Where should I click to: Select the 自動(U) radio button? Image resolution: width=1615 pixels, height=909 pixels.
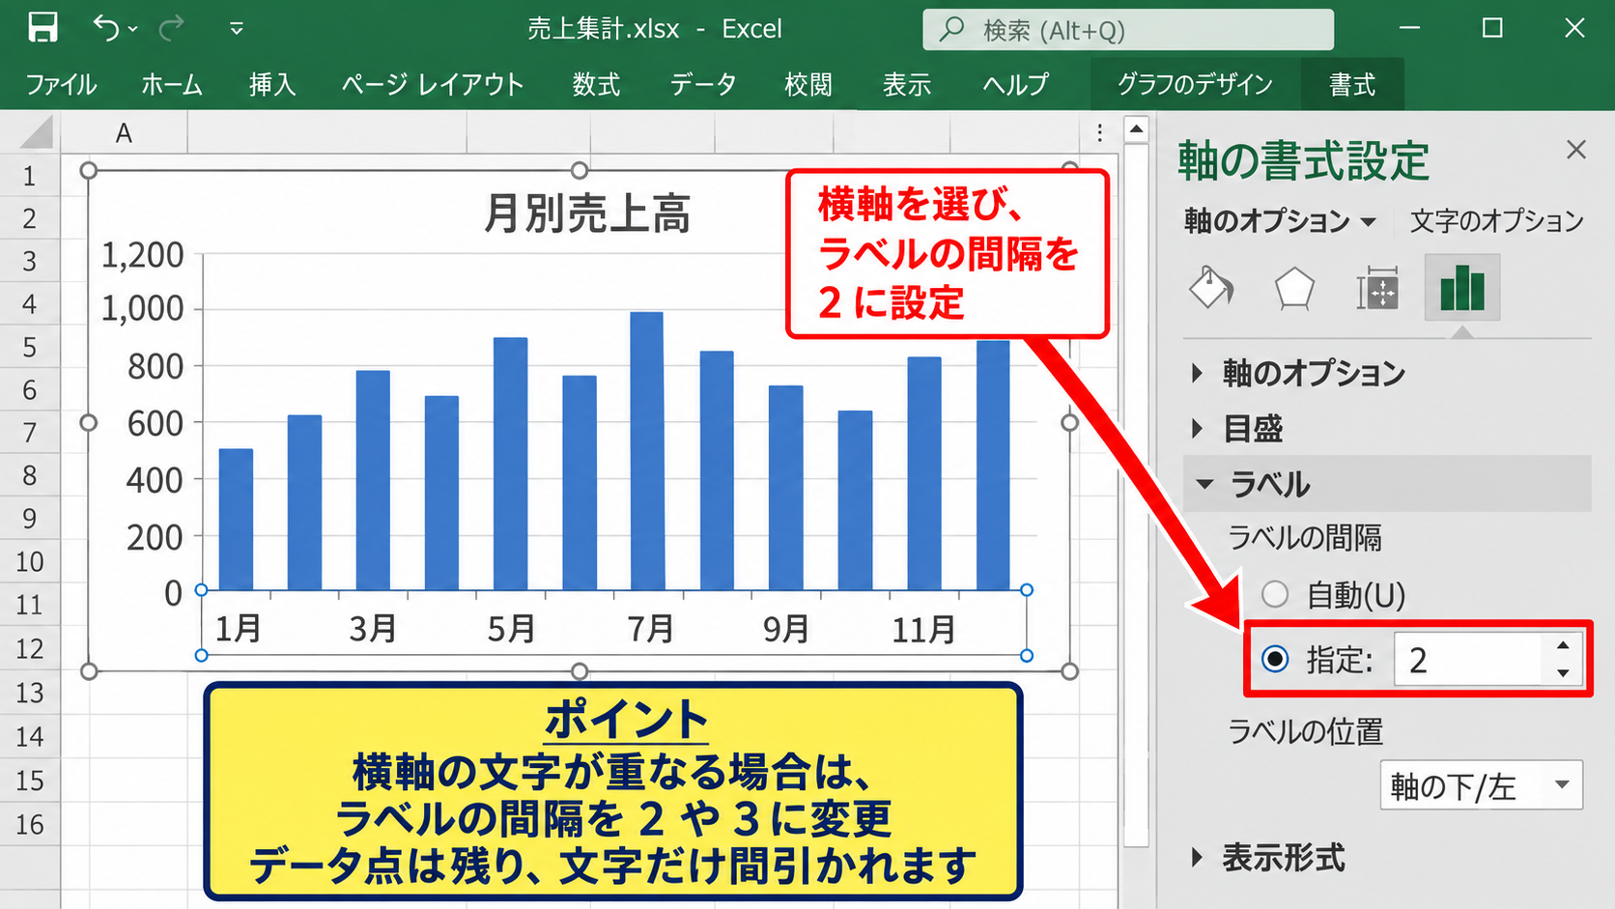(1275, 594)
